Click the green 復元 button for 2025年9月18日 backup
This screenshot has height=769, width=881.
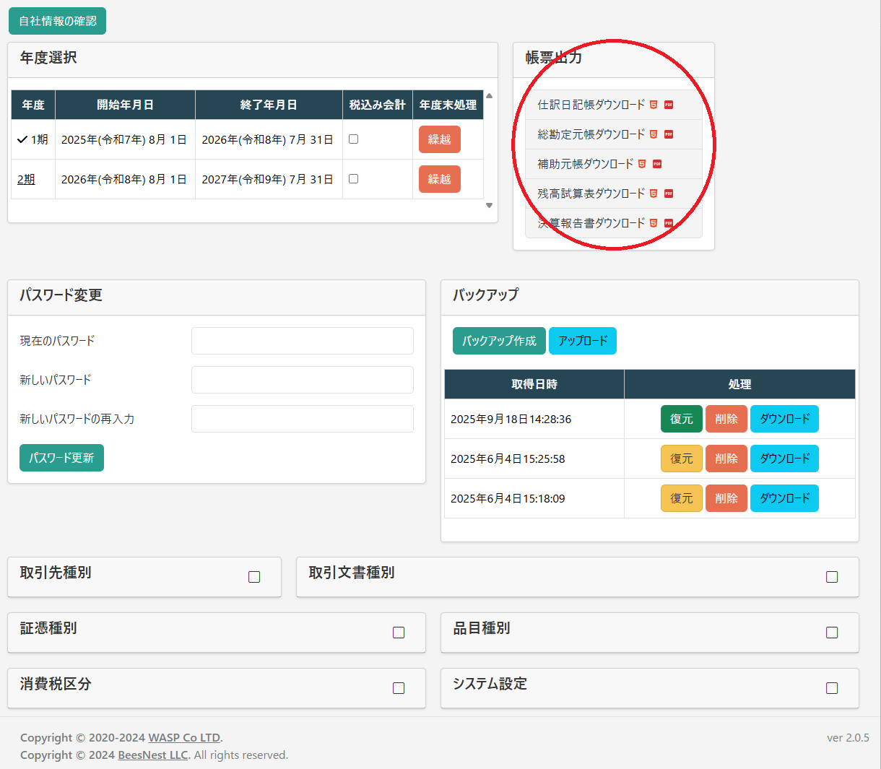(681, 419)
